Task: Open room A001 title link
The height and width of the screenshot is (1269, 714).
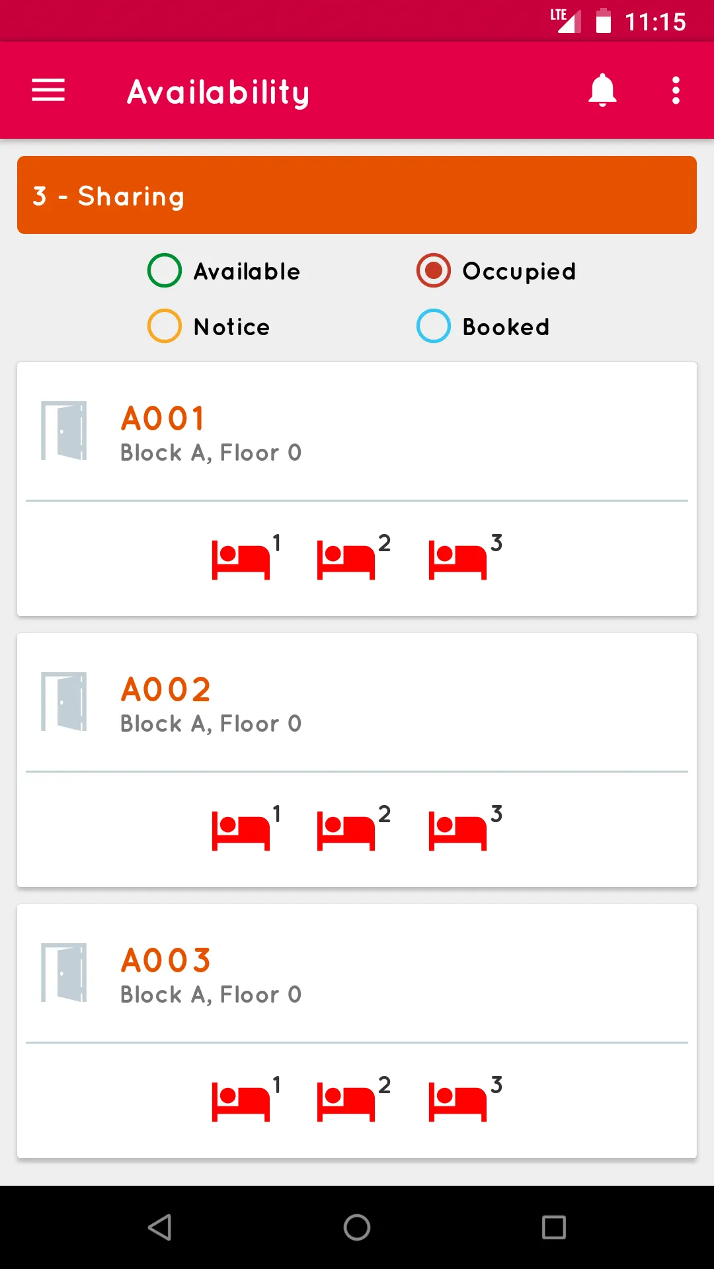Action: point(163,418)
